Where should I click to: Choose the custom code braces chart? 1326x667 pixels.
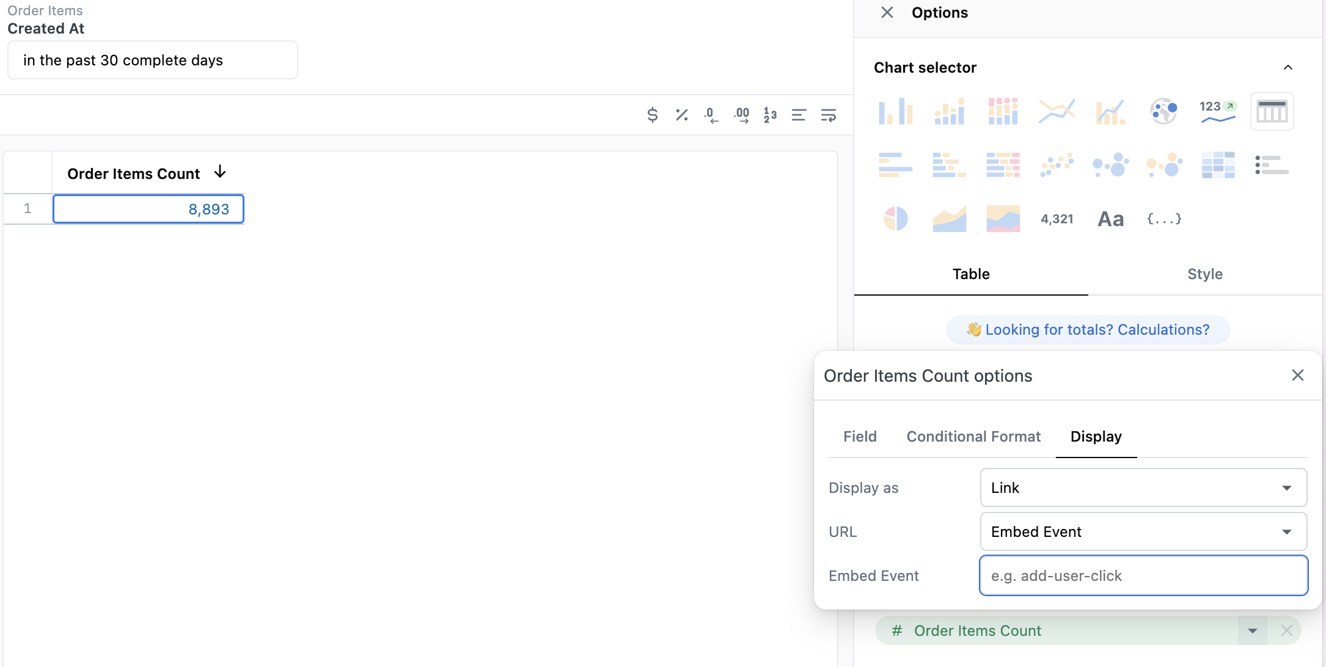[1163, 219]
